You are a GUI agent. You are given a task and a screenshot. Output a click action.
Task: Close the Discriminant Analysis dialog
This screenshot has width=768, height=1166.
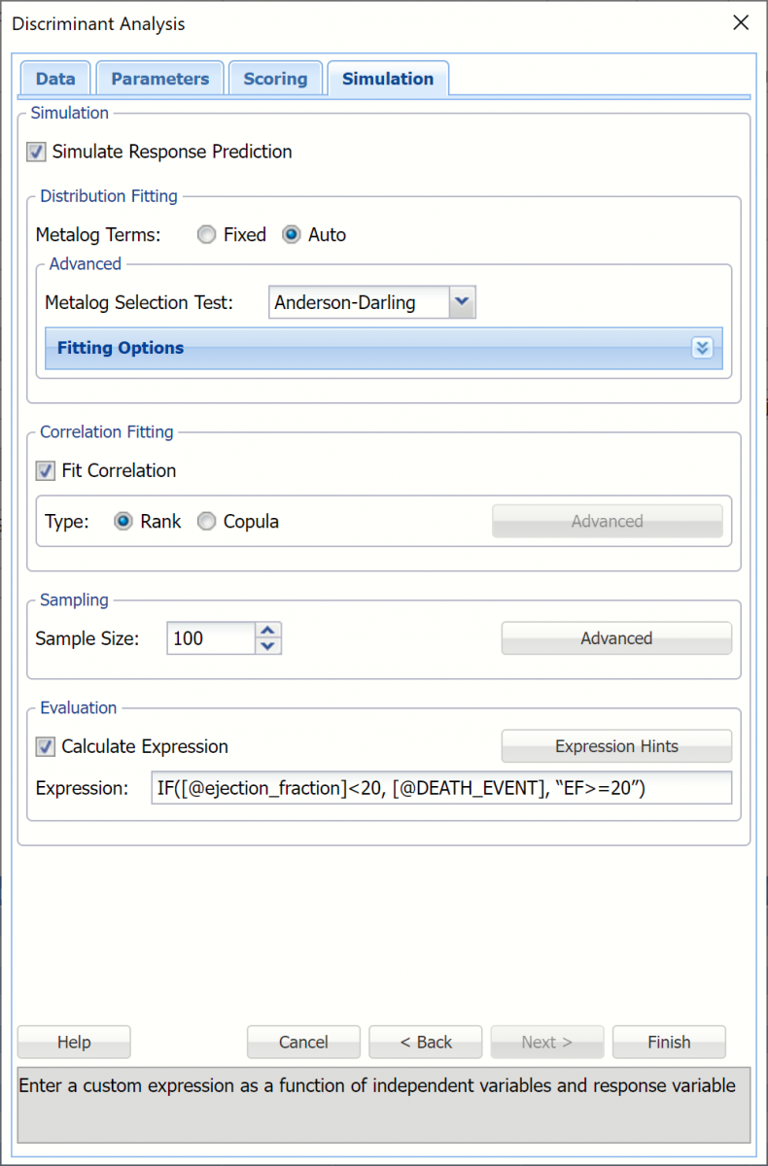tap(741, 23)
